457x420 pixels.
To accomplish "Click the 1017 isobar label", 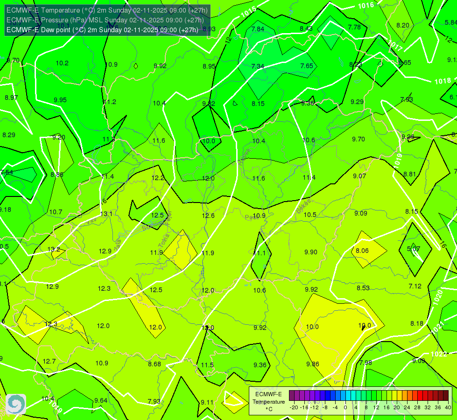I will tap(395, 46).
